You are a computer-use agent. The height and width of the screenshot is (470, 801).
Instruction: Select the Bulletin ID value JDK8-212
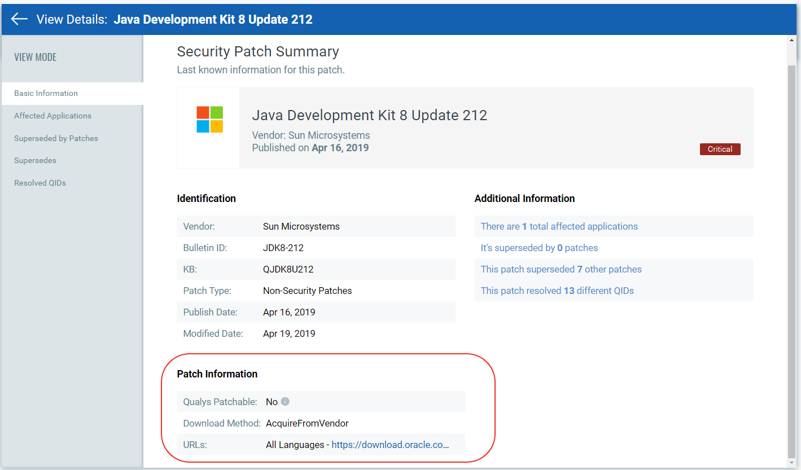[283, 248]
